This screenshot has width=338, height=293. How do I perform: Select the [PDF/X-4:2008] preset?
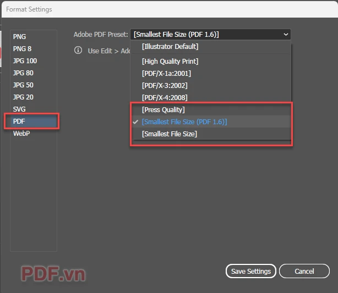click(x=211, y=97)
